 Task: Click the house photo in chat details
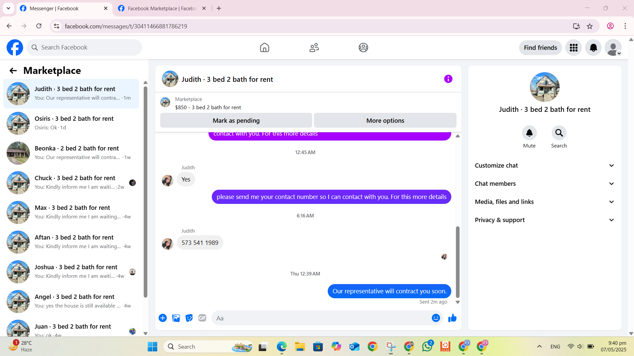point(544,87)
